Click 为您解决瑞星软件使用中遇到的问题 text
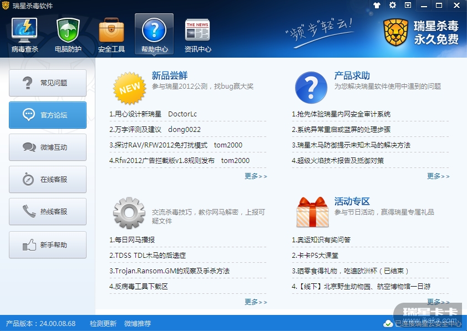The width and height of the screenshot is (467, 331). coord(388,86)
